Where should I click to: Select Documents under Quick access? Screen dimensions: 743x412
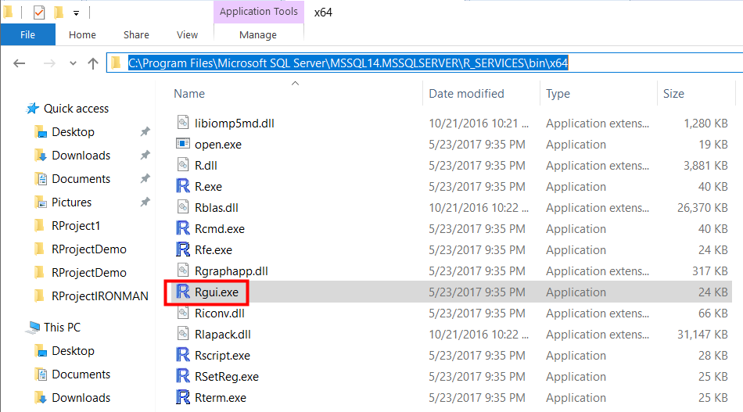(x=81, y=178)
